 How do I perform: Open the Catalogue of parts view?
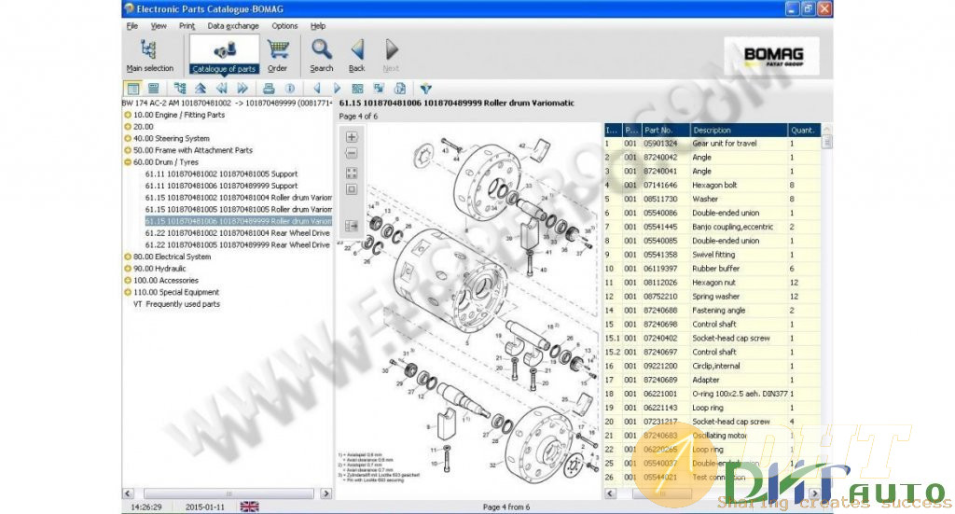(224, 55)
